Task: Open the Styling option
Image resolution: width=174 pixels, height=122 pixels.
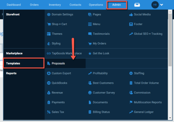Action: (x=56, y=43)
